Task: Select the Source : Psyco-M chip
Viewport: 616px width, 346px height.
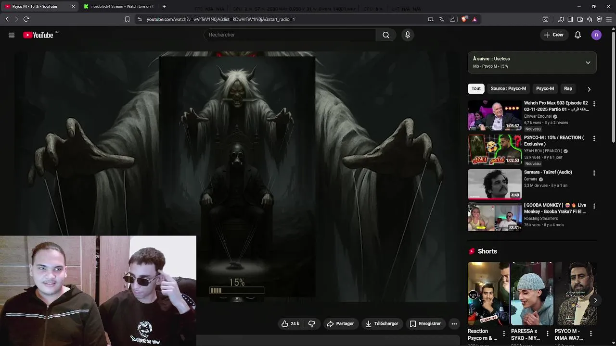Action: (x=508, y=88)
